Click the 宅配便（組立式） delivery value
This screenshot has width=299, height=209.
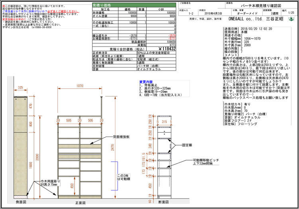(148, 59)
